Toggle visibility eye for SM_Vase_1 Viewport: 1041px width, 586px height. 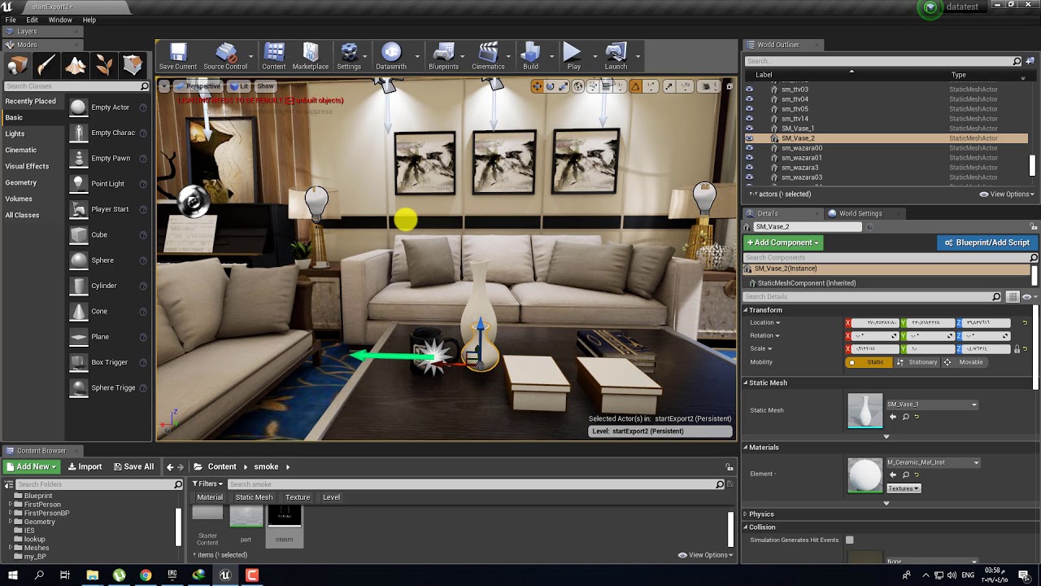(750, 129)
